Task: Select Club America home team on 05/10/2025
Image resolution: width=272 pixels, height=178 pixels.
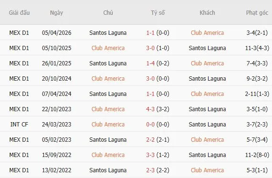Action: point(108,48)
